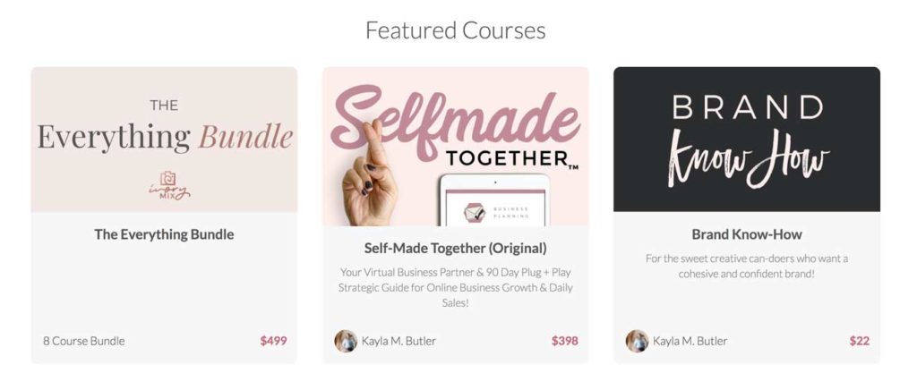Click the $499 price label
Viewport: 917px width, 390px height.
[274, 341]
